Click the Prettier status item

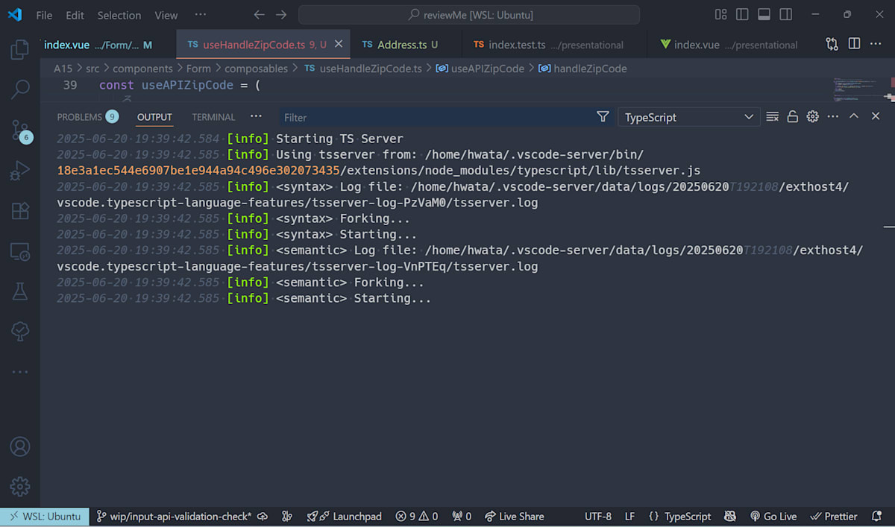[833, 516]
